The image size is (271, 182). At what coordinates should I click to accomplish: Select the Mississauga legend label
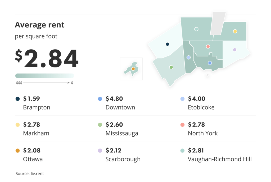[x=122, y=133]
